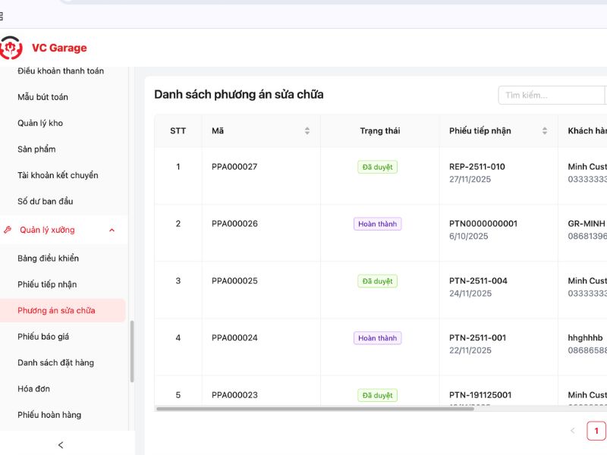Click the VC Garage logo icon
The height and width of the screenshot is (455, 607).
tap(11, 48)
